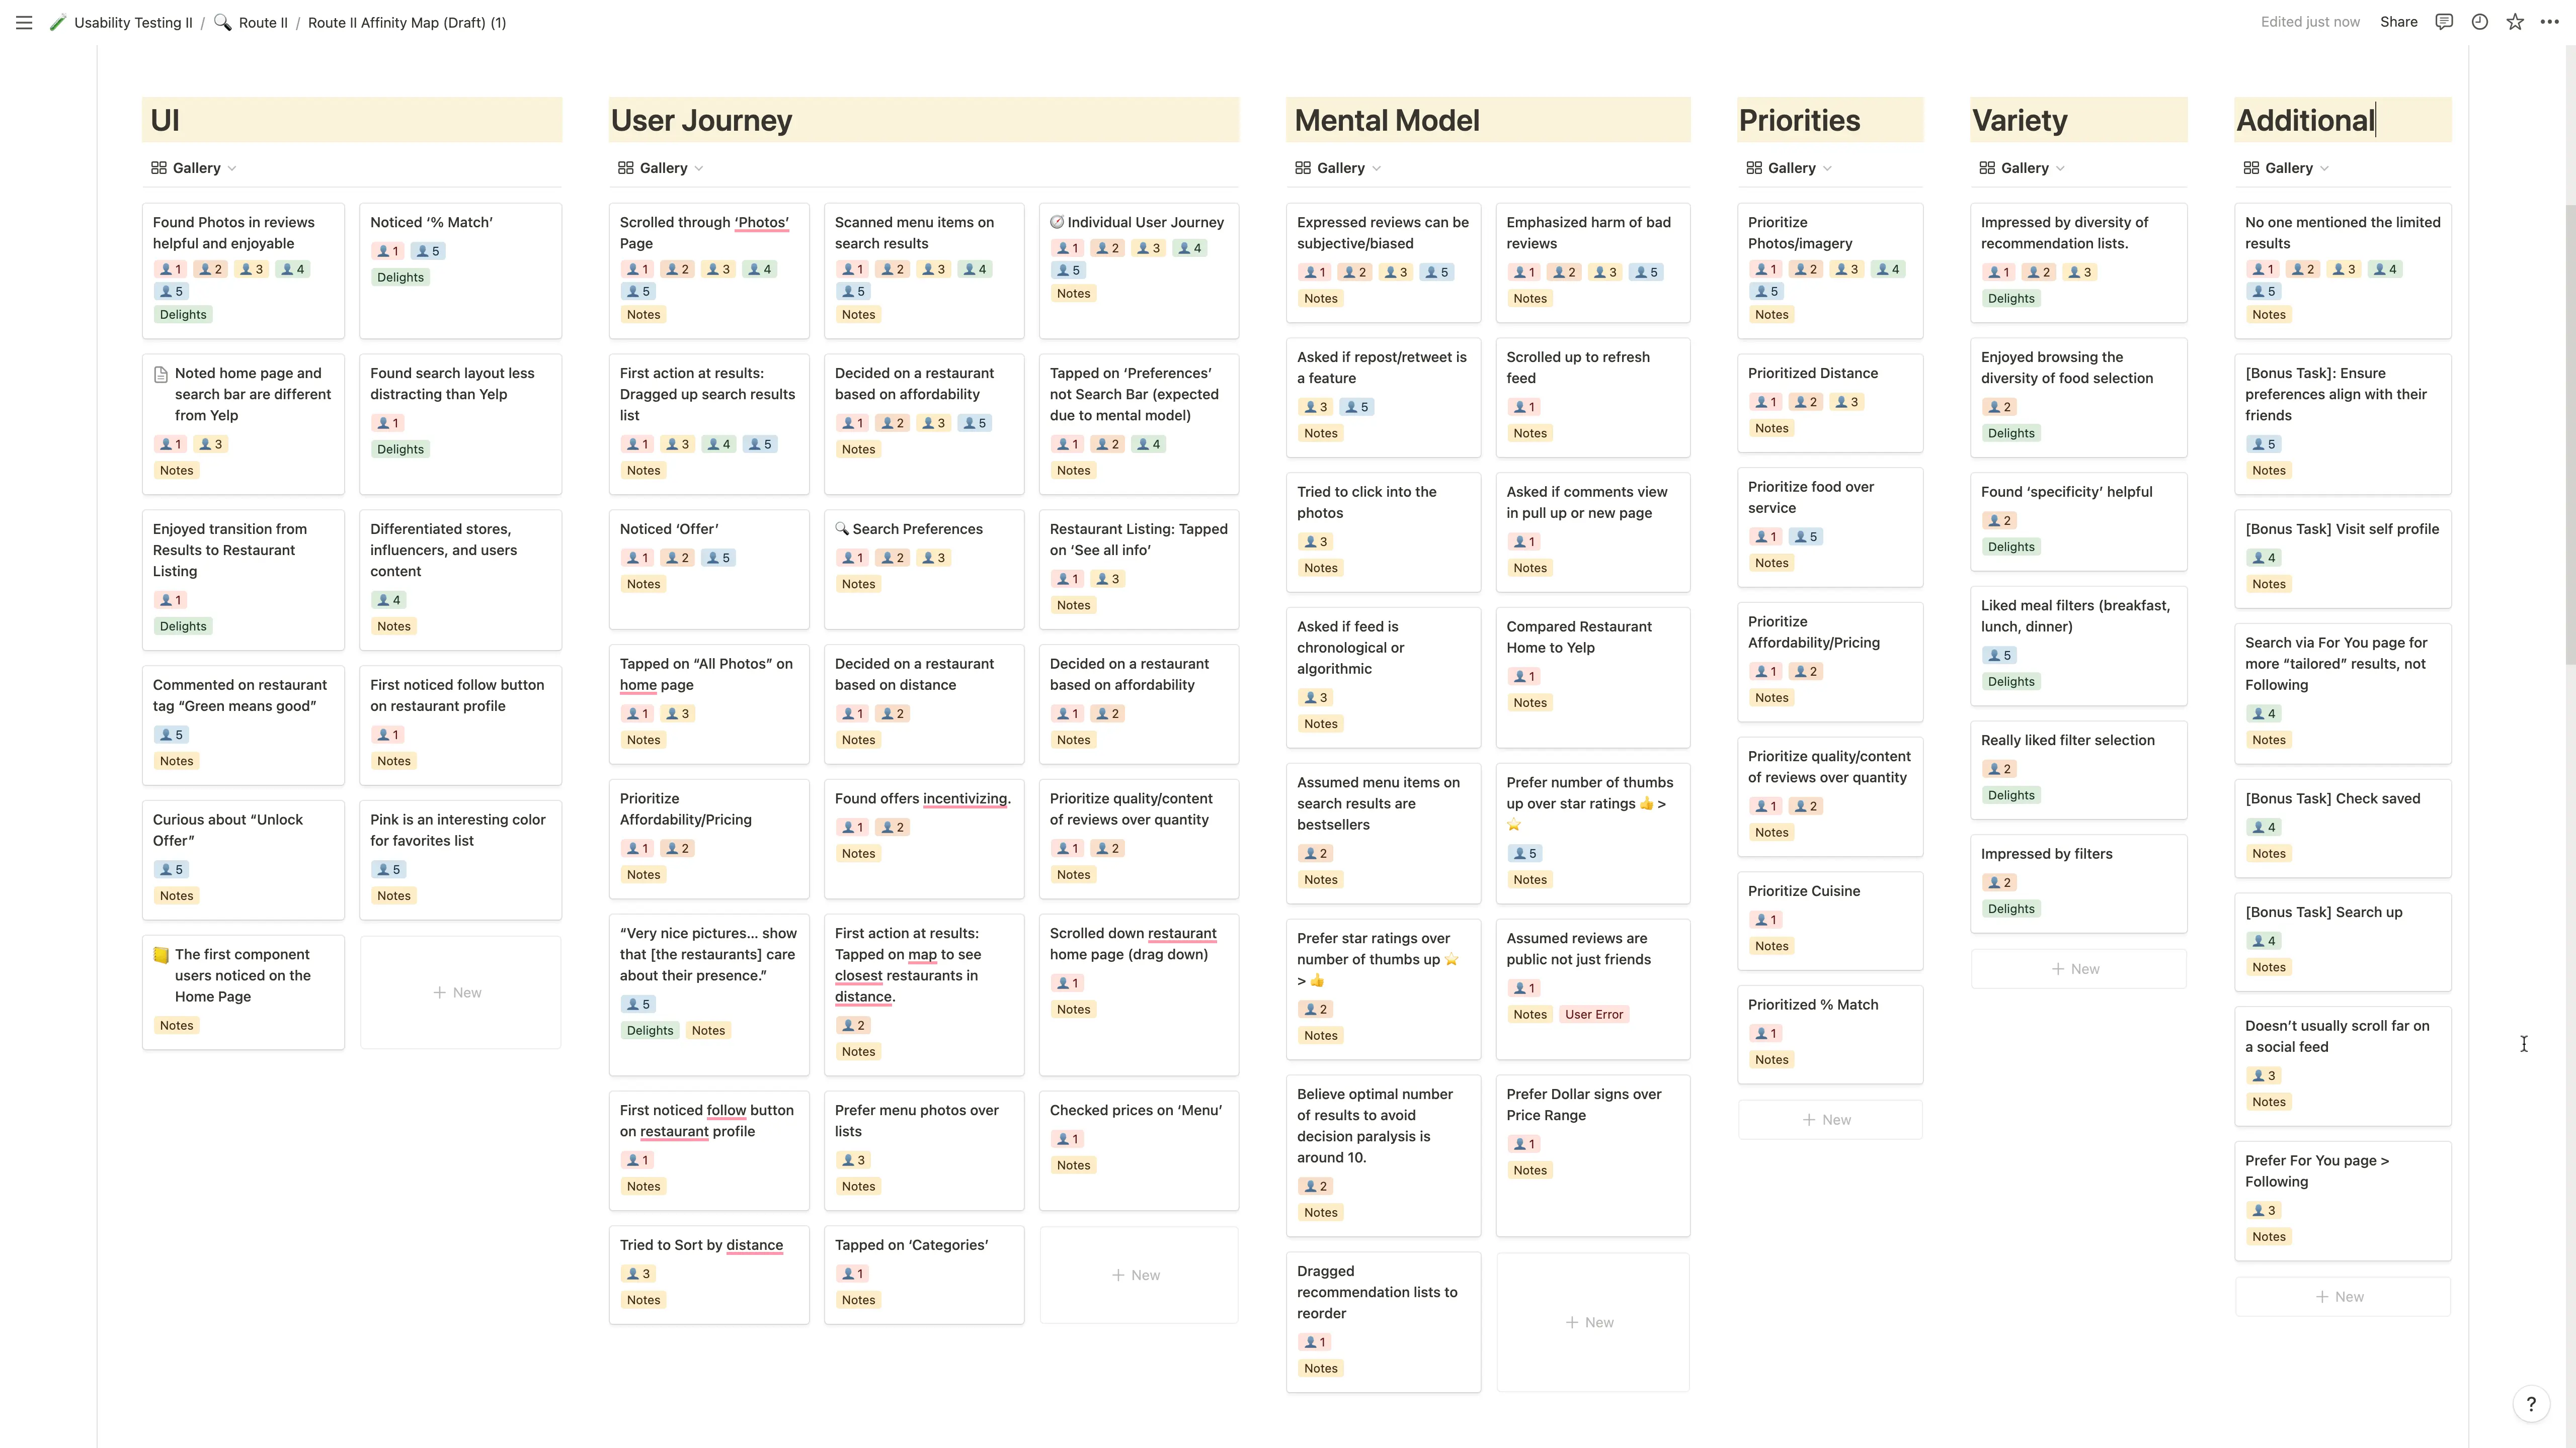Open Usability Testing II in the breadcrumb

[x=132, y=22]
